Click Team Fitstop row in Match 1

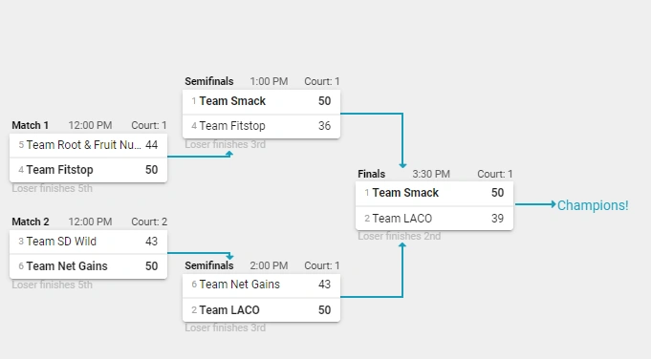(x=89, y=170)
